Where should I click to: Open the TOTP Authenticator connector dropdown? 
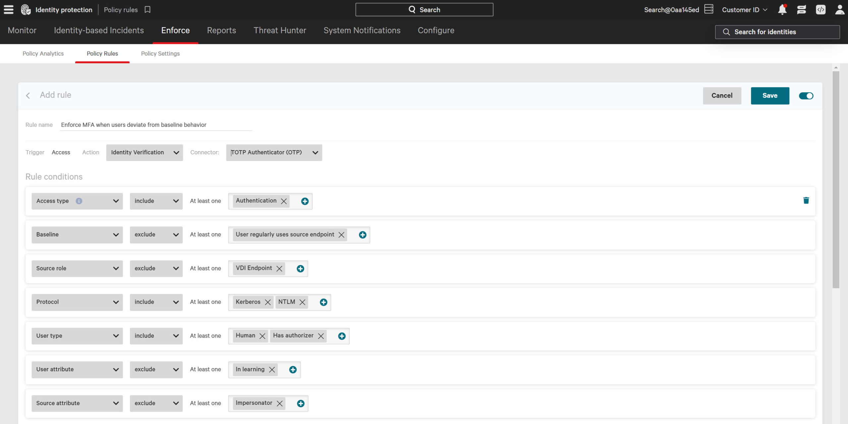[274, 152]
